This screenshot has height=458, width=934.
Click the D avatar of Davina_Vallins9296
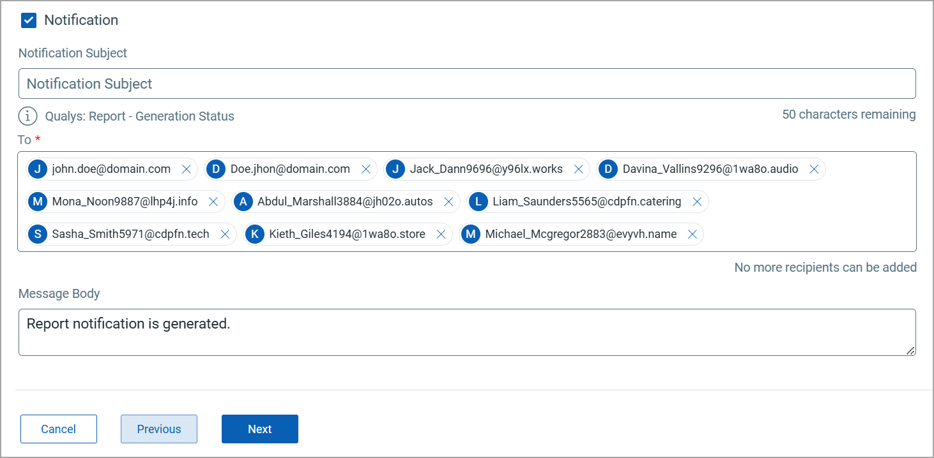pos(608,169)
